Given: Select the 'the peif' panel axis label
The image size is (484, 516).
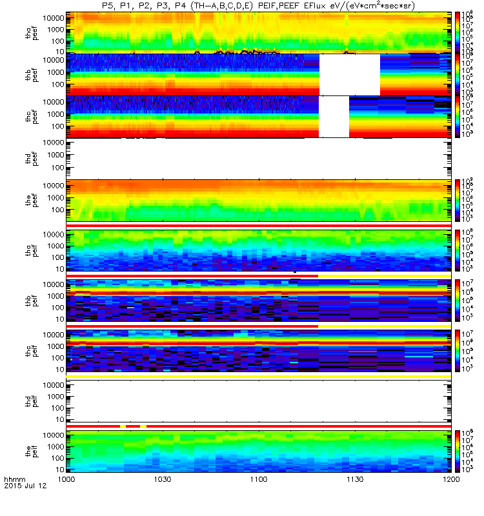Looking at the screenshot, I should [x=32, y=451].
